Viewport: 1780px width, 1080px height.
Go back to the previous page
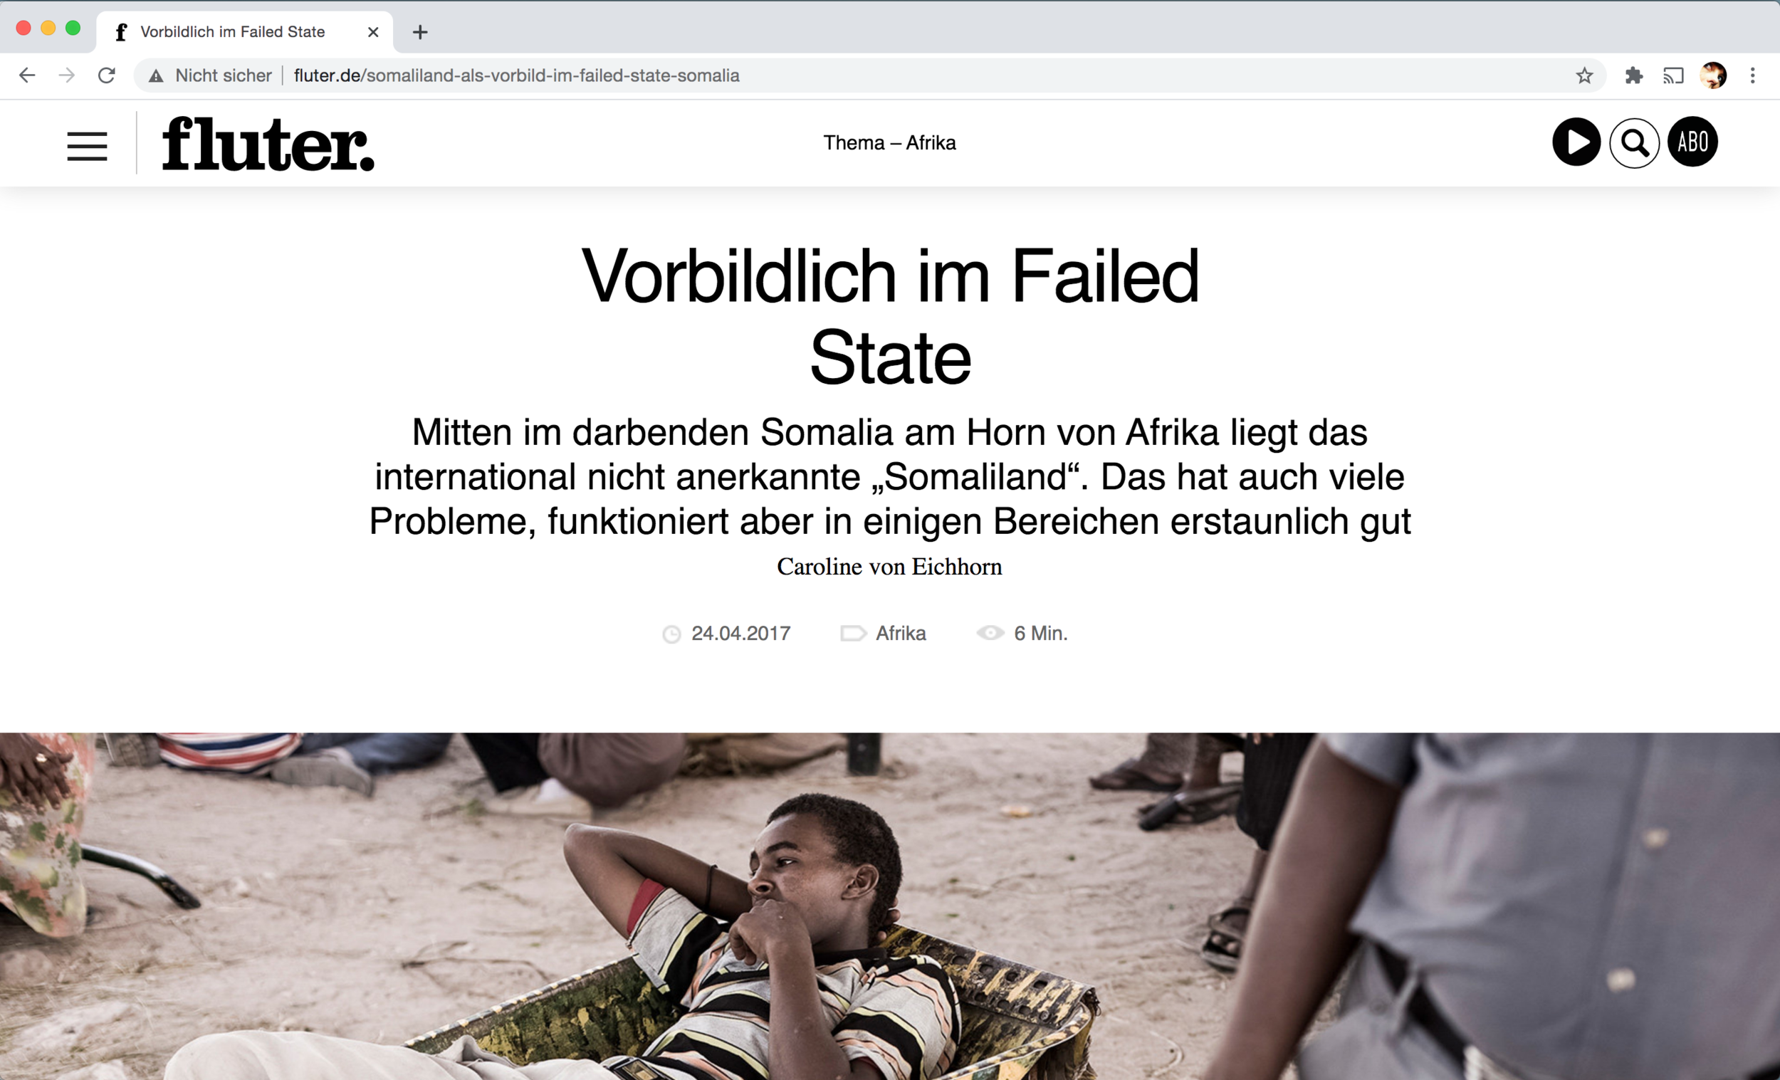(28, 75)
